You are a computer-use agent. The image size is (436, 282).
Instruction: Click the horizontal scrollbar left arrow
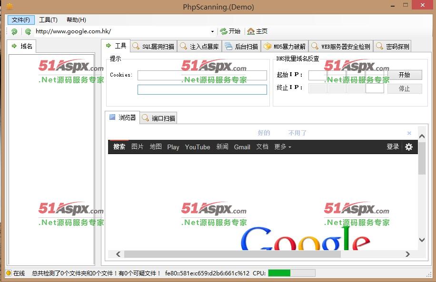pyautogui.click(x=118, y=254)
